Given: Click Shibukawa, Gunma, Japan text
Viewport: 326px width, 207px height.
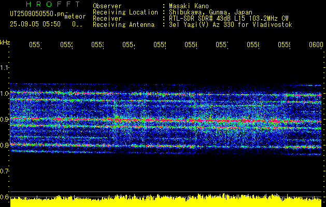Looking at the screenshot, I should 210,12.
